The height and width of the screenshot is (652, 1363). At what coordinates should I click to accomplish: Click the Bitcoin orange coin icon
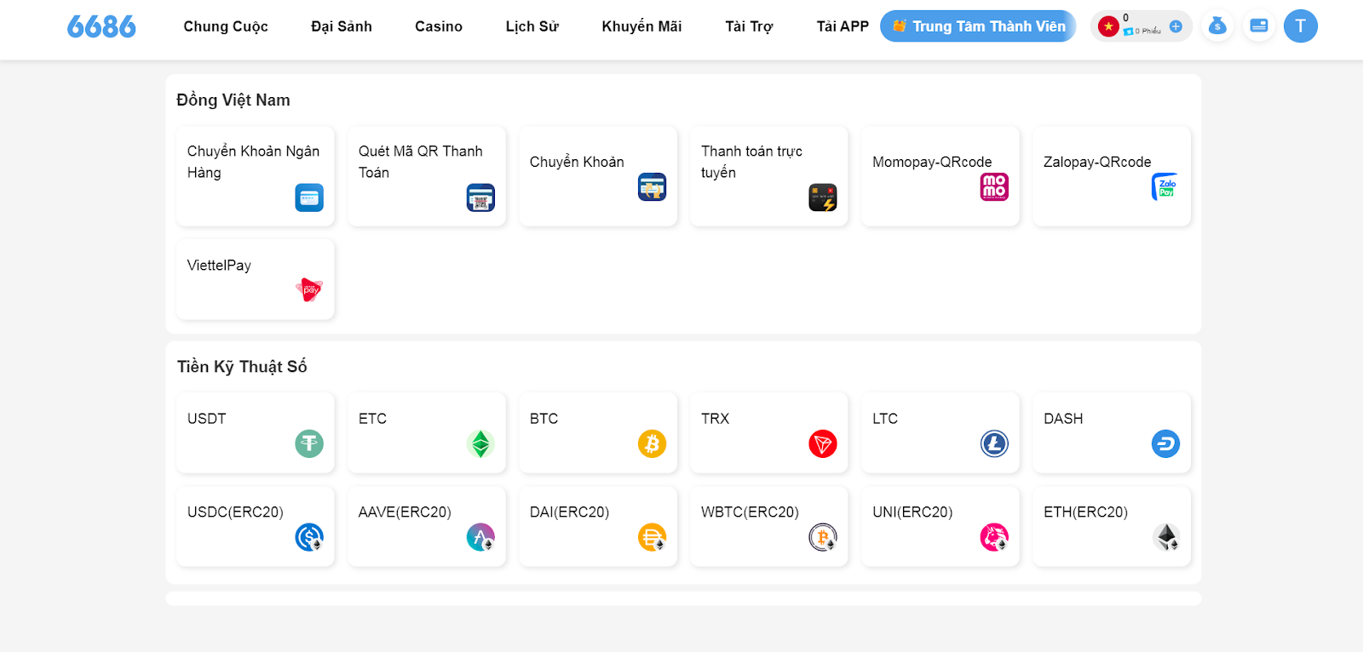coord(652,443)
